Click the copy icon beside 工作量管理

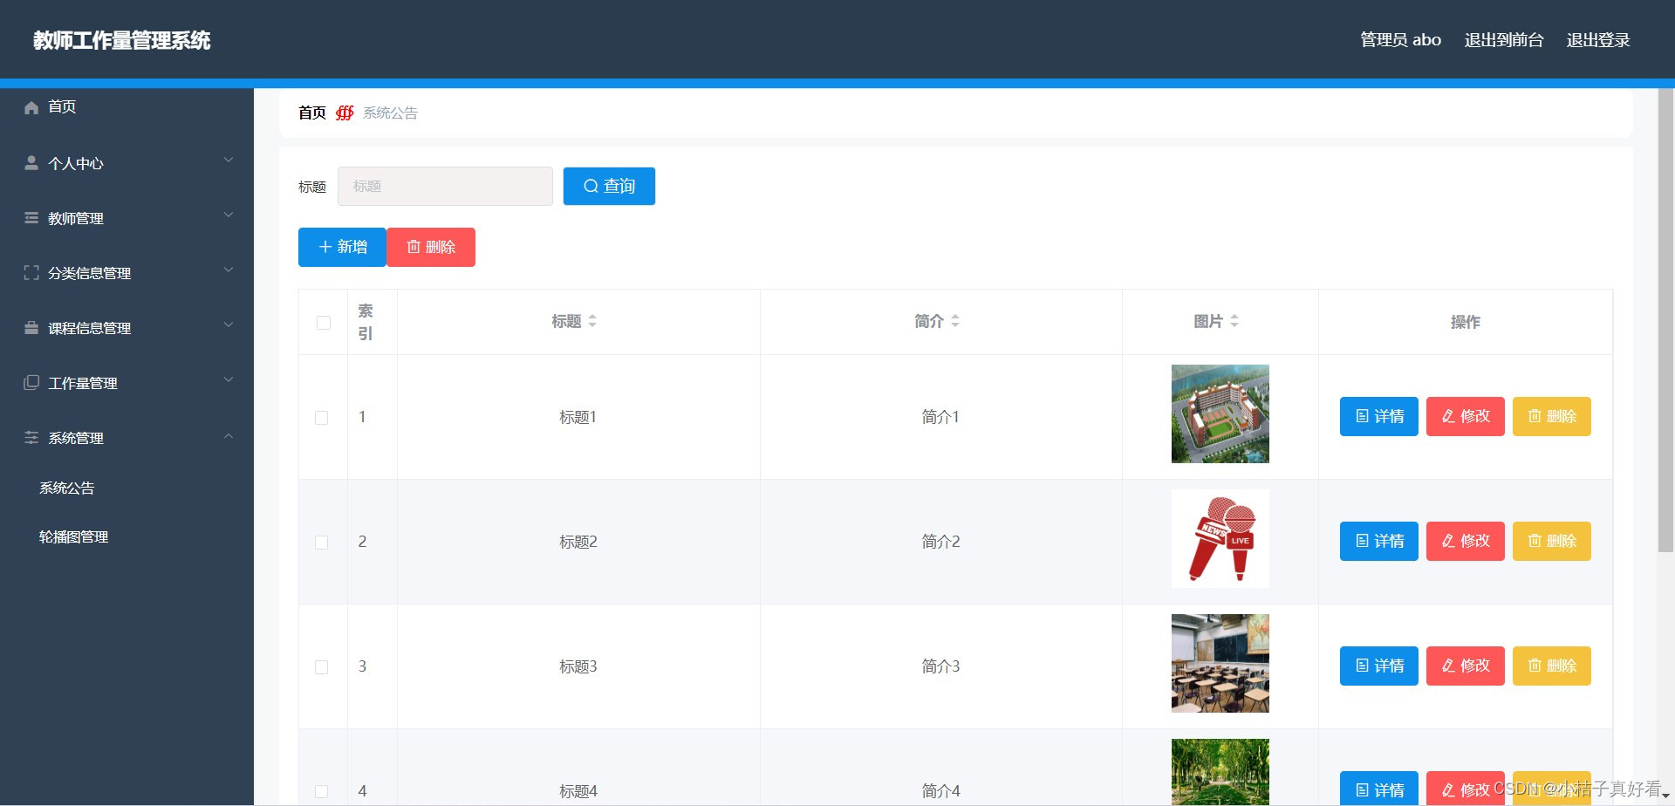tap(31, 383)
